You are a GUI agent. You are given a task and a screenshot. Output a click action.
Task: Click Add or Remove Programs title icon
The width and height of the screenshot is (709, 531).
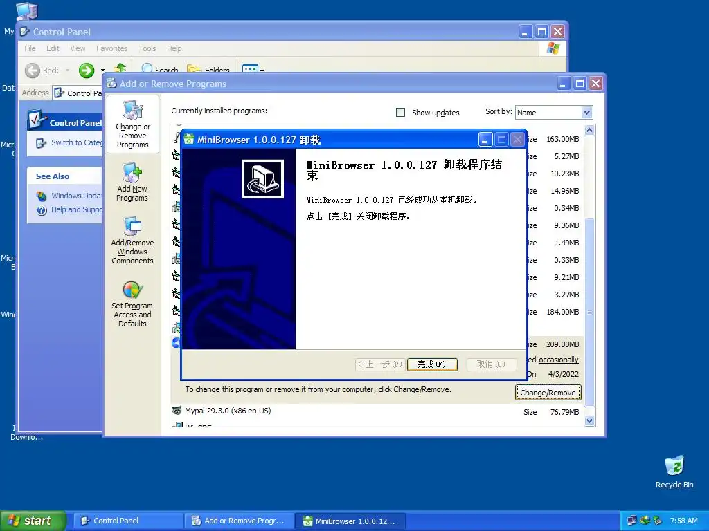[x=111, y=84]
